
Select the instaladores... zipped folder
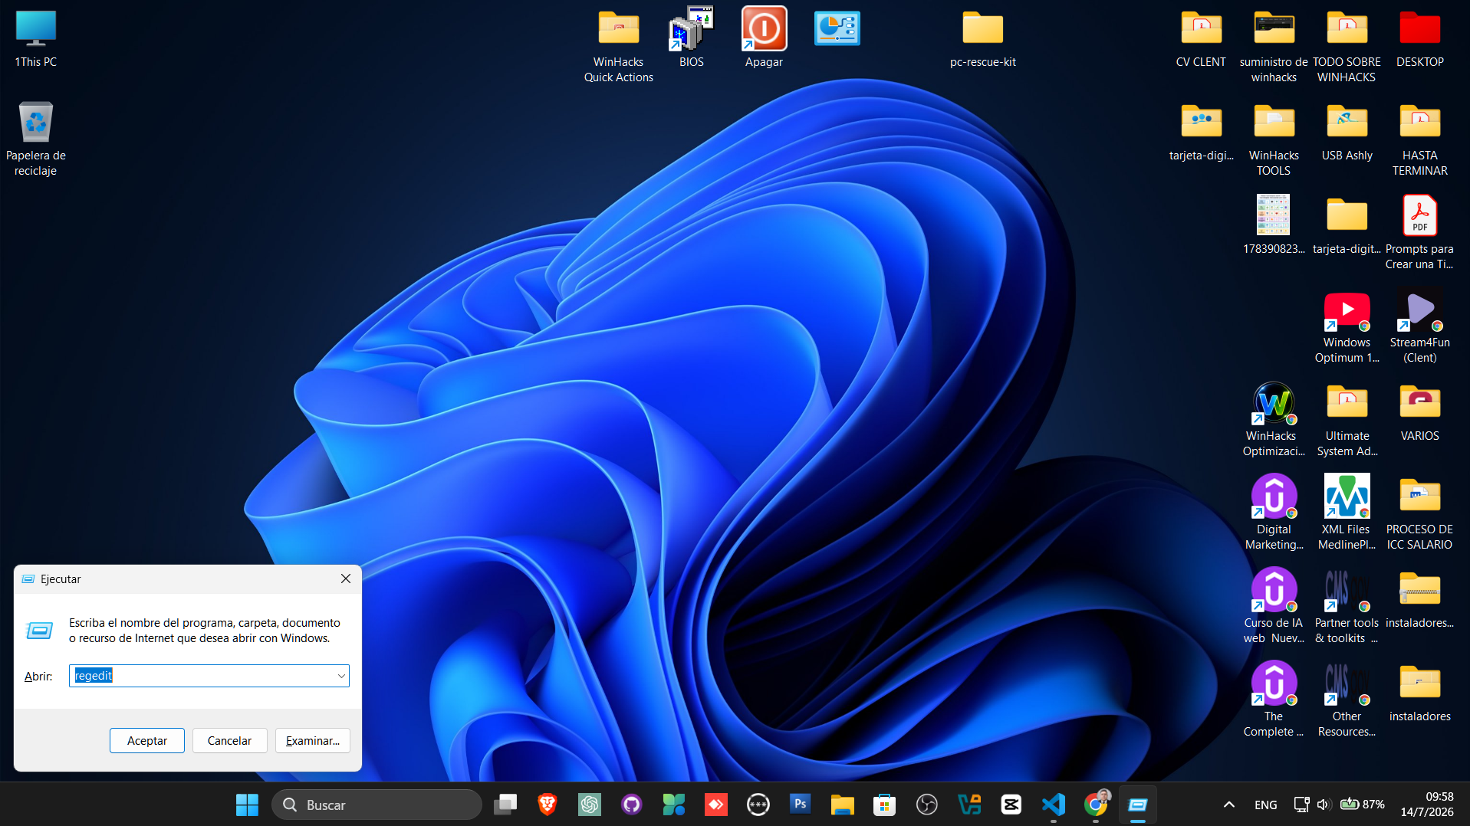1420,599
